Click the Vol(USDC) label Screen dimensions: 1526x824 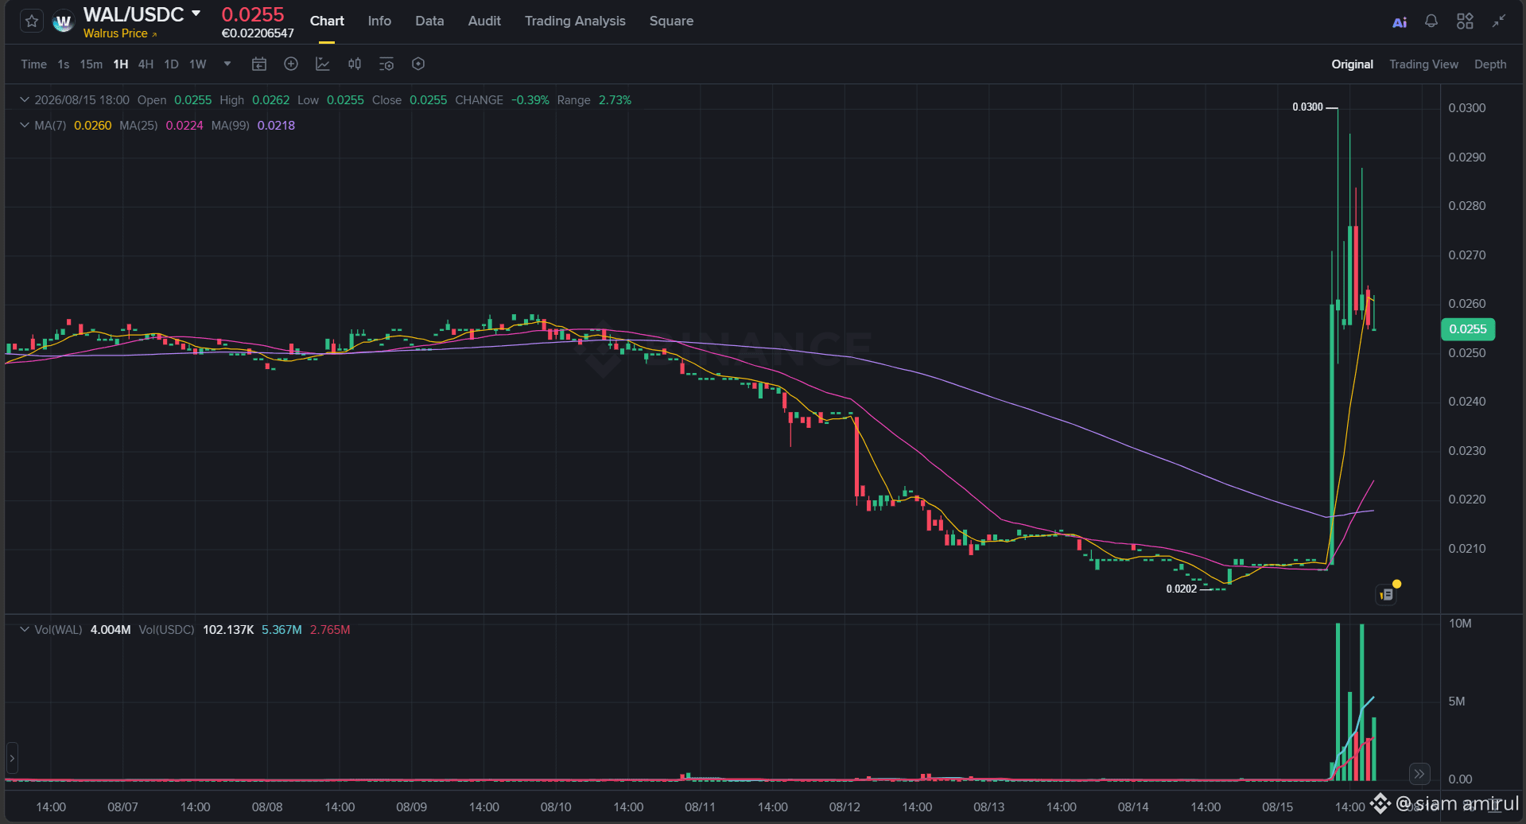click(166, 630)
